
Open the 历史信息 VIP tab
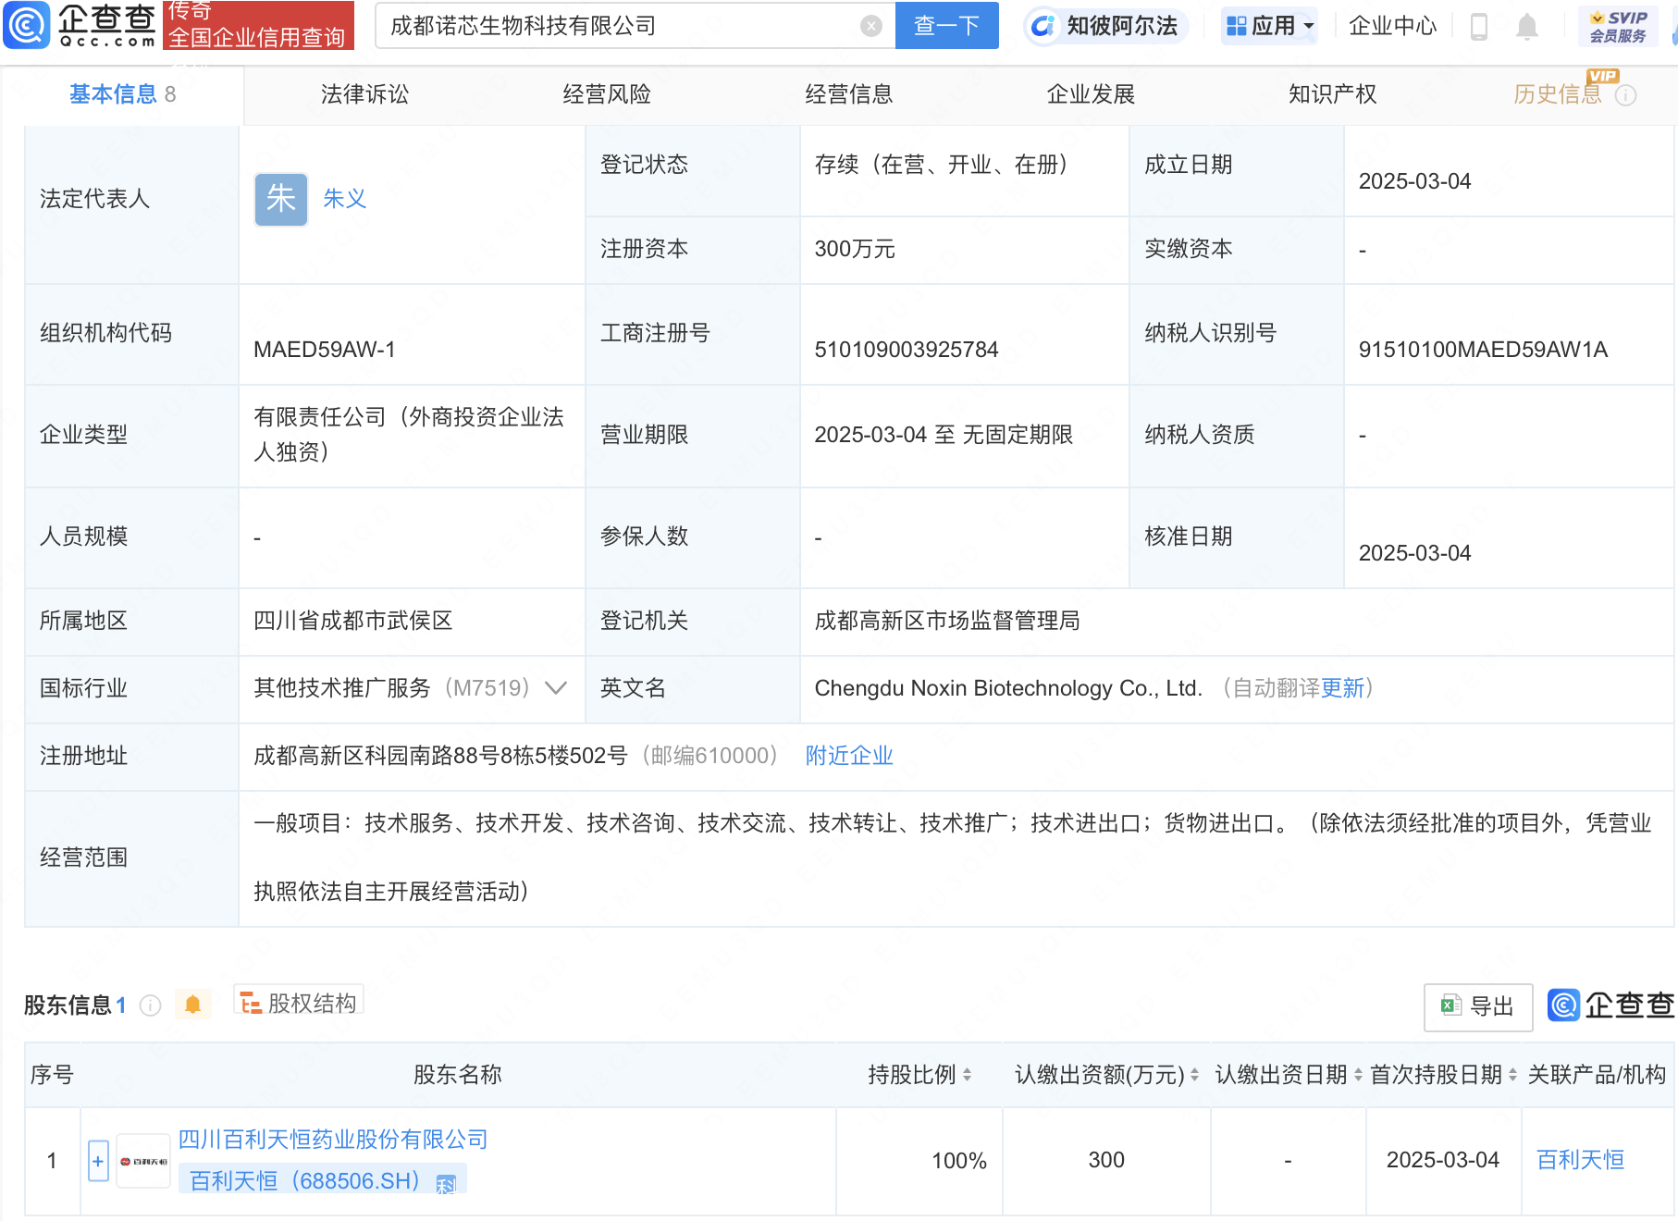click(x=1558, y=94)
